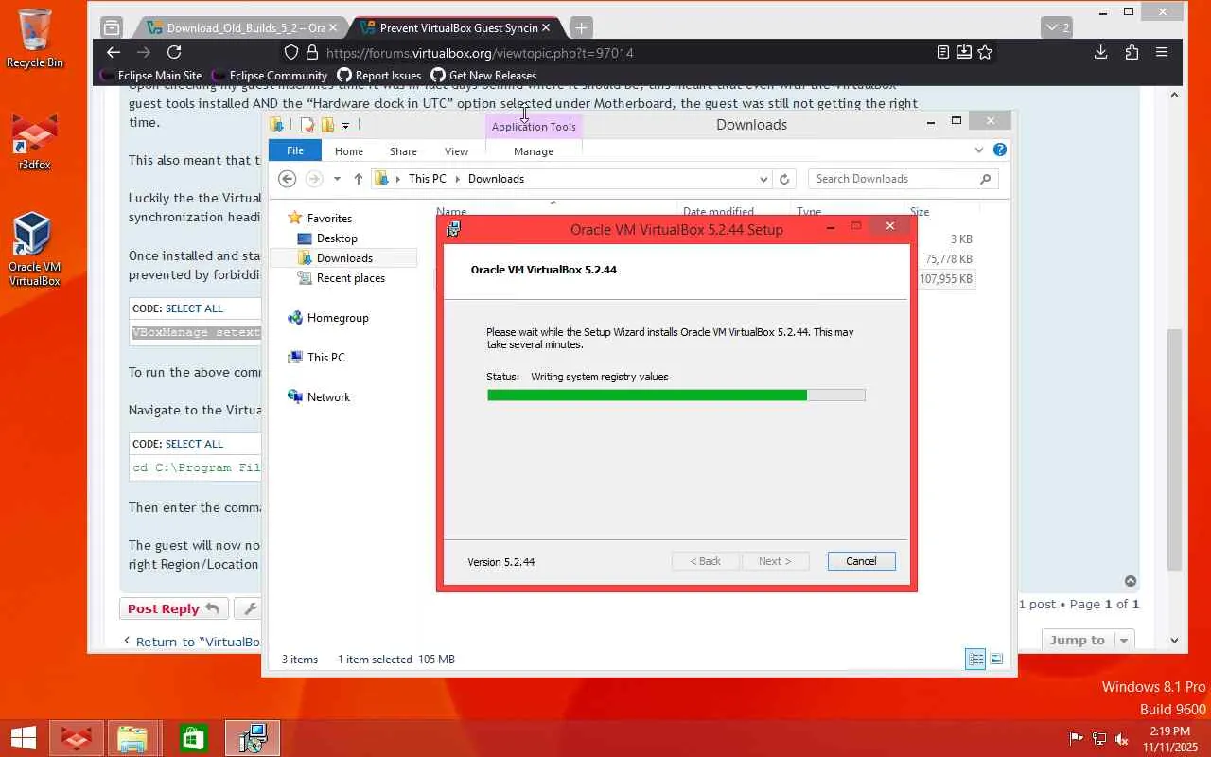Screen dimensions: 1211x757
Task: Refresh the Downloads folder
Action: point(784,179)
